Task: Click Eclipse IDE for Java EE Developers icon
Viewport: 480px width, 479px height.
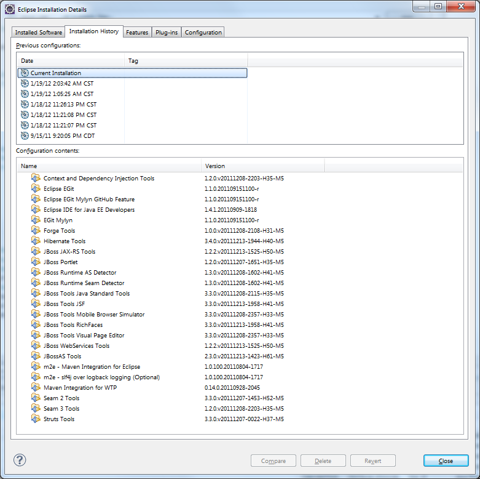Action: (36, 209)
